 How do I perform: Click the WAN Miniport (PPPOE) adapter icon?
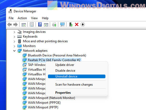click(25, 103)
